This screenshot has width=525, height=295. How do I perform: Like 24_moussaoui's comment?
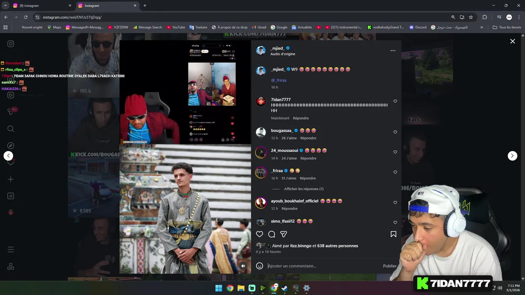[395, 152]
